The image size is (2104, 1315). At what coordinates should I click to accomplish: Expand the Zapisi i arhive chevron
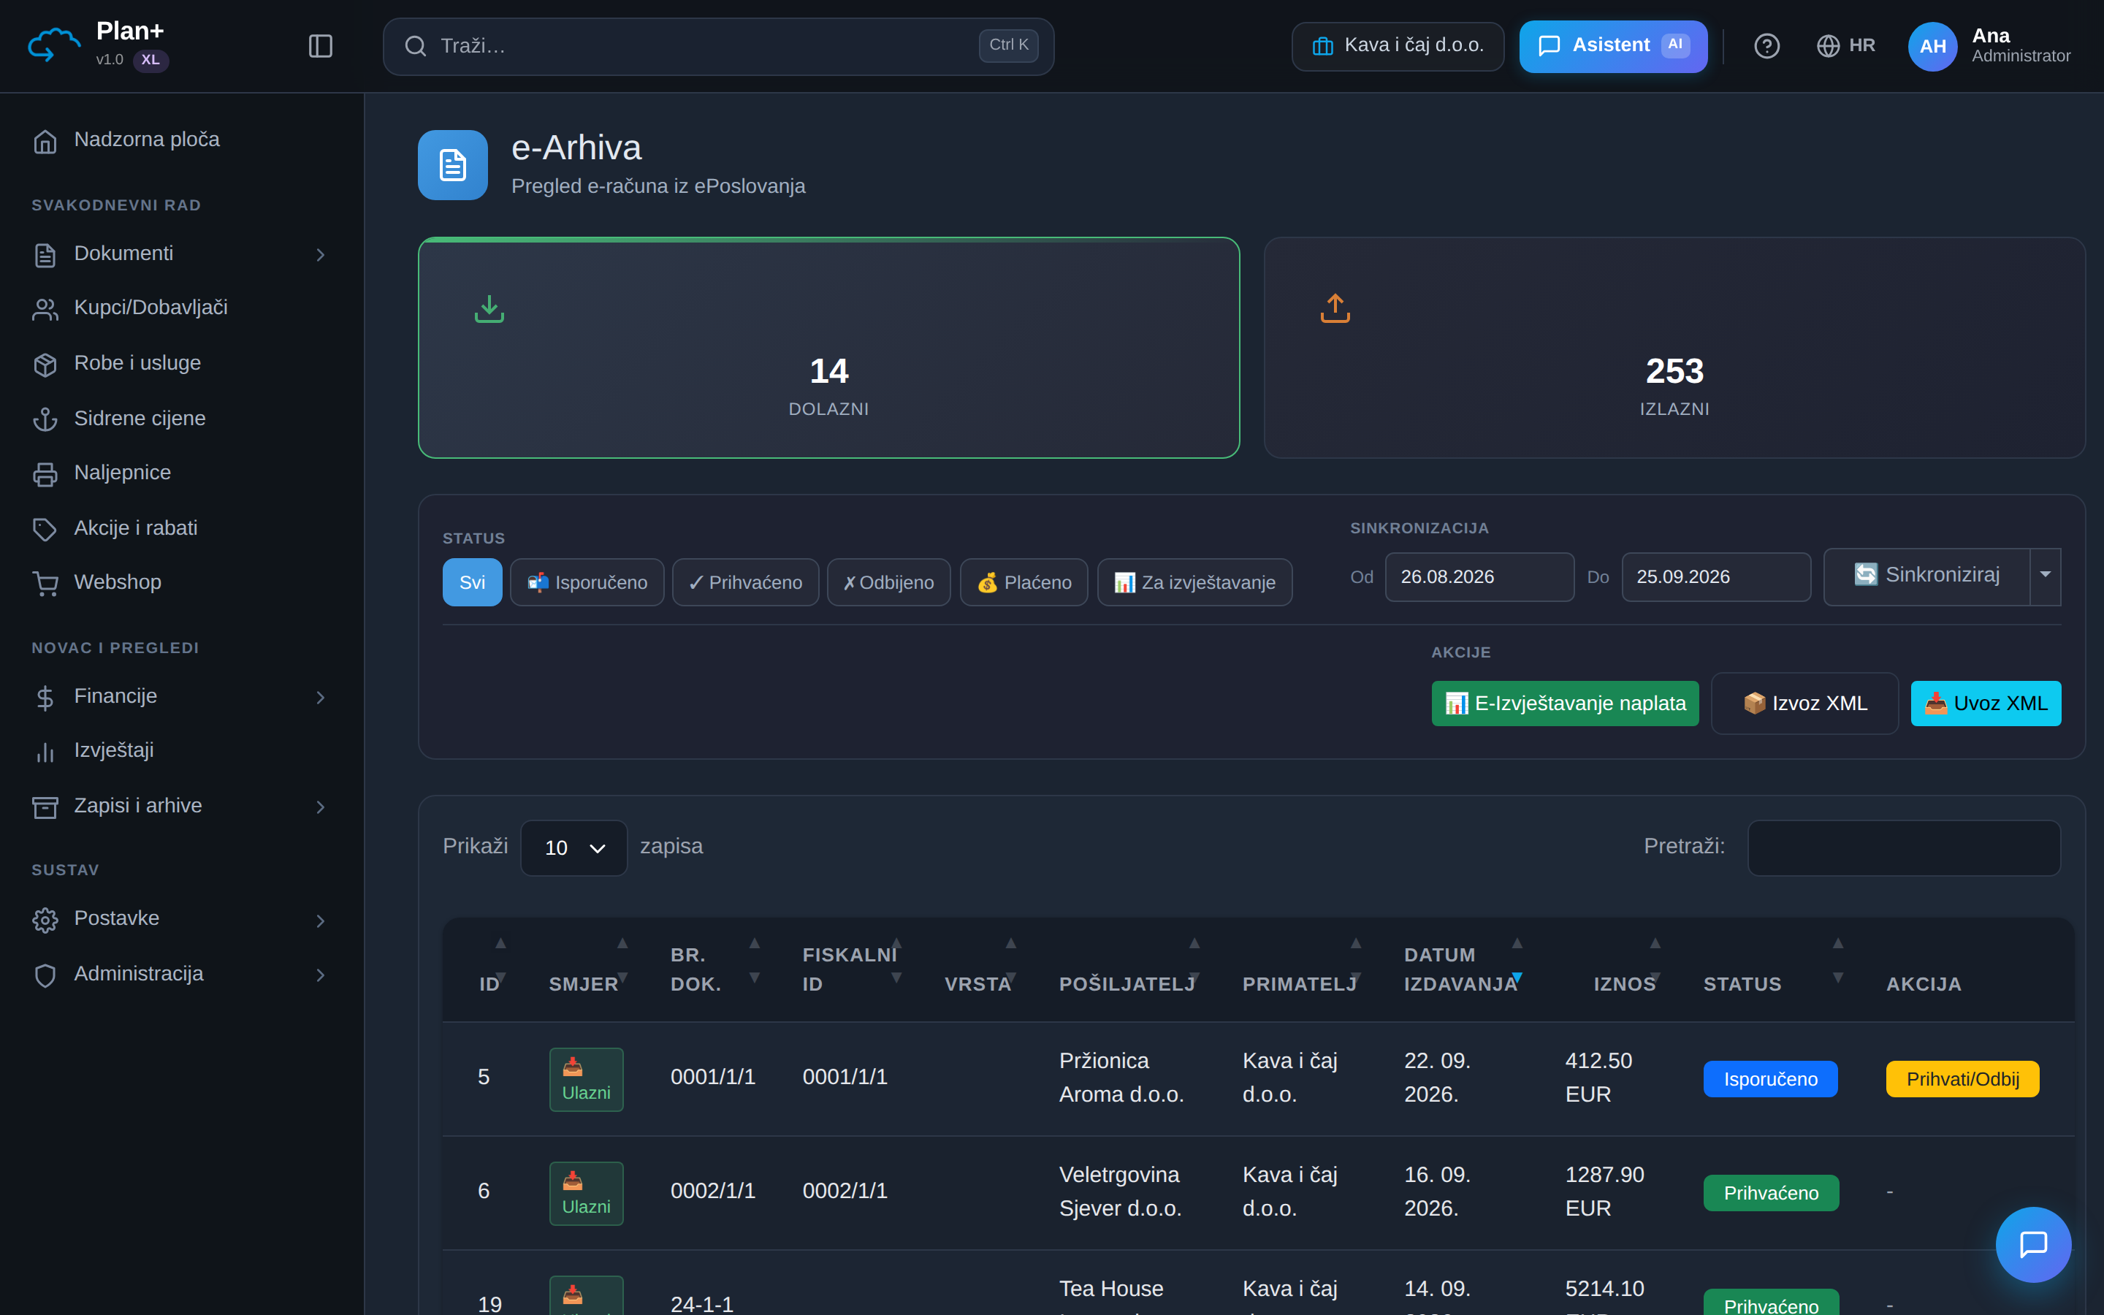pos(320,807)
